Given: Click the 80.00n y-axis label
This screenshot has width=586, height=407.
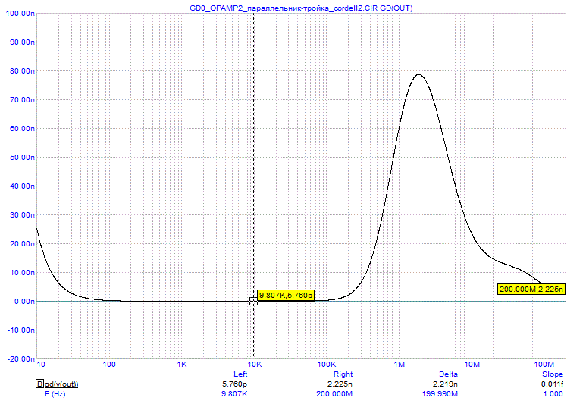Looking at the screenshot, I should (22, 71).
